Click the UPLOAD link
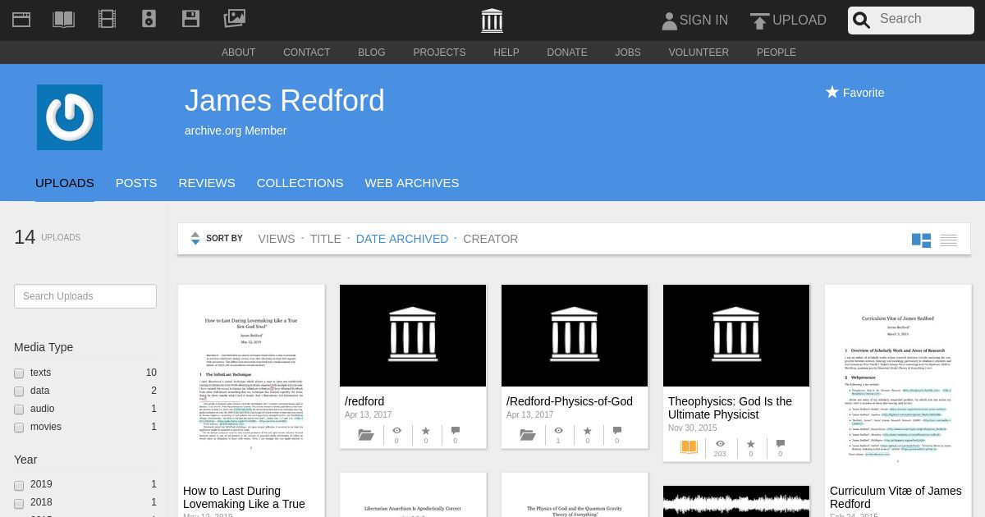 [799, 21]
